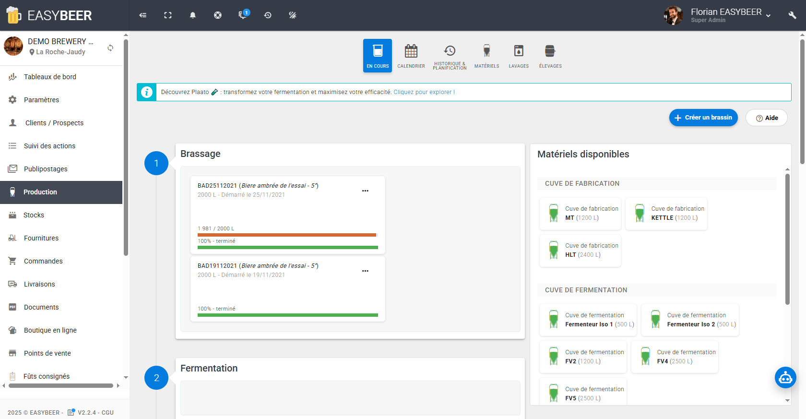Image resolution: width=806 pixels, height=419 pixels.
Task: Expand Florian EASYBEER user menu
Action: coord(729,15)
